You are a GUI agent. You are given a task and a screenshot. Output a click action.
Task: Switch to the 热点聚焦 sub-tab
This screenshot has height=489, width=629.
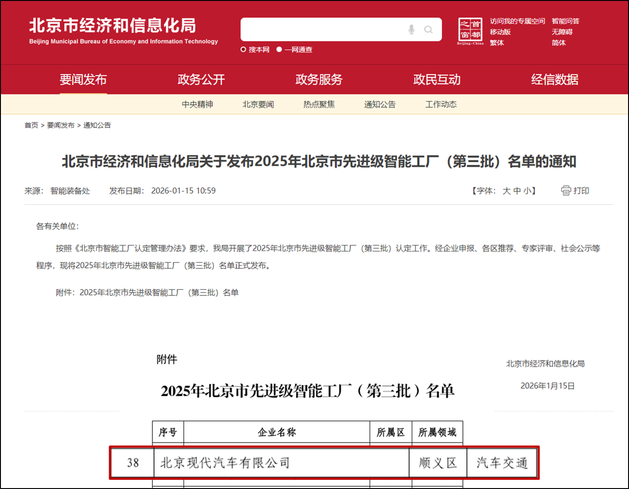pyautogui.click(x=319, y=105)
